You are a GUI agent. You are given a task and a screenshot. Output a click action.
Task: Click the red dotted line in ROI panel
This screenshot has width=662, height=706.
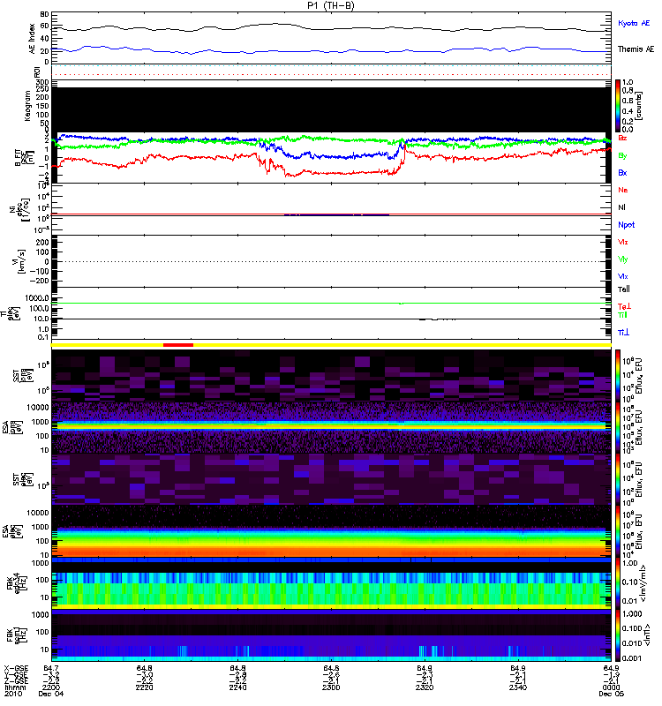331,75
